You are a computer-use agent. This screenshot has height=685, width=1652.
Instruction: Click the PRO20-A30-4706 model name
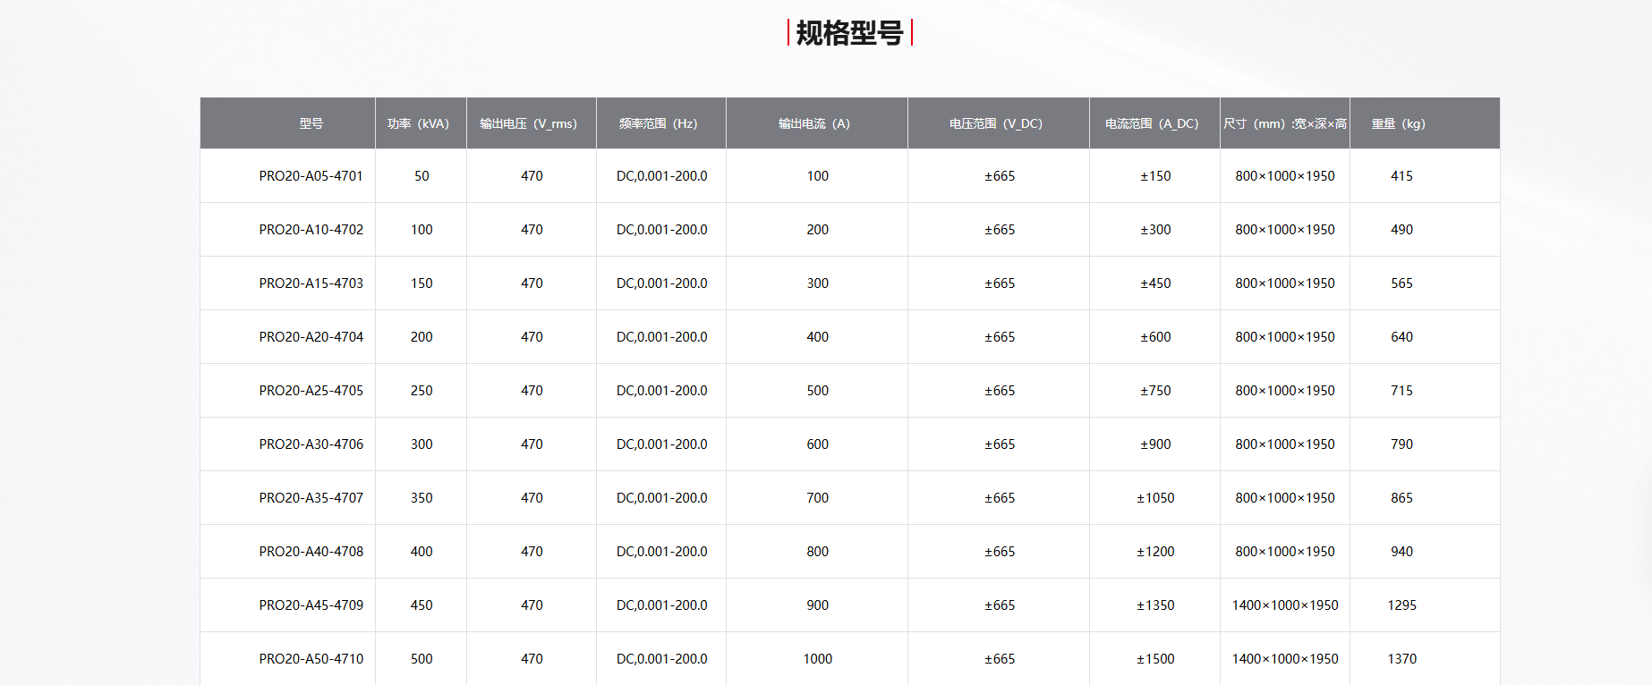click(311, 444)
